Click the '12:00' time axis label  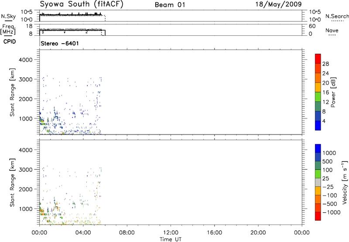tap(171, 233)
